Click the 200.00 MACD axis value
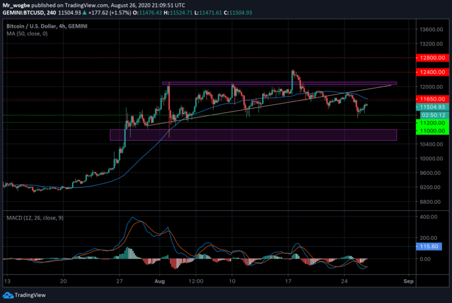The height and width of the screenshot is (303, 452). coord(429,238)
